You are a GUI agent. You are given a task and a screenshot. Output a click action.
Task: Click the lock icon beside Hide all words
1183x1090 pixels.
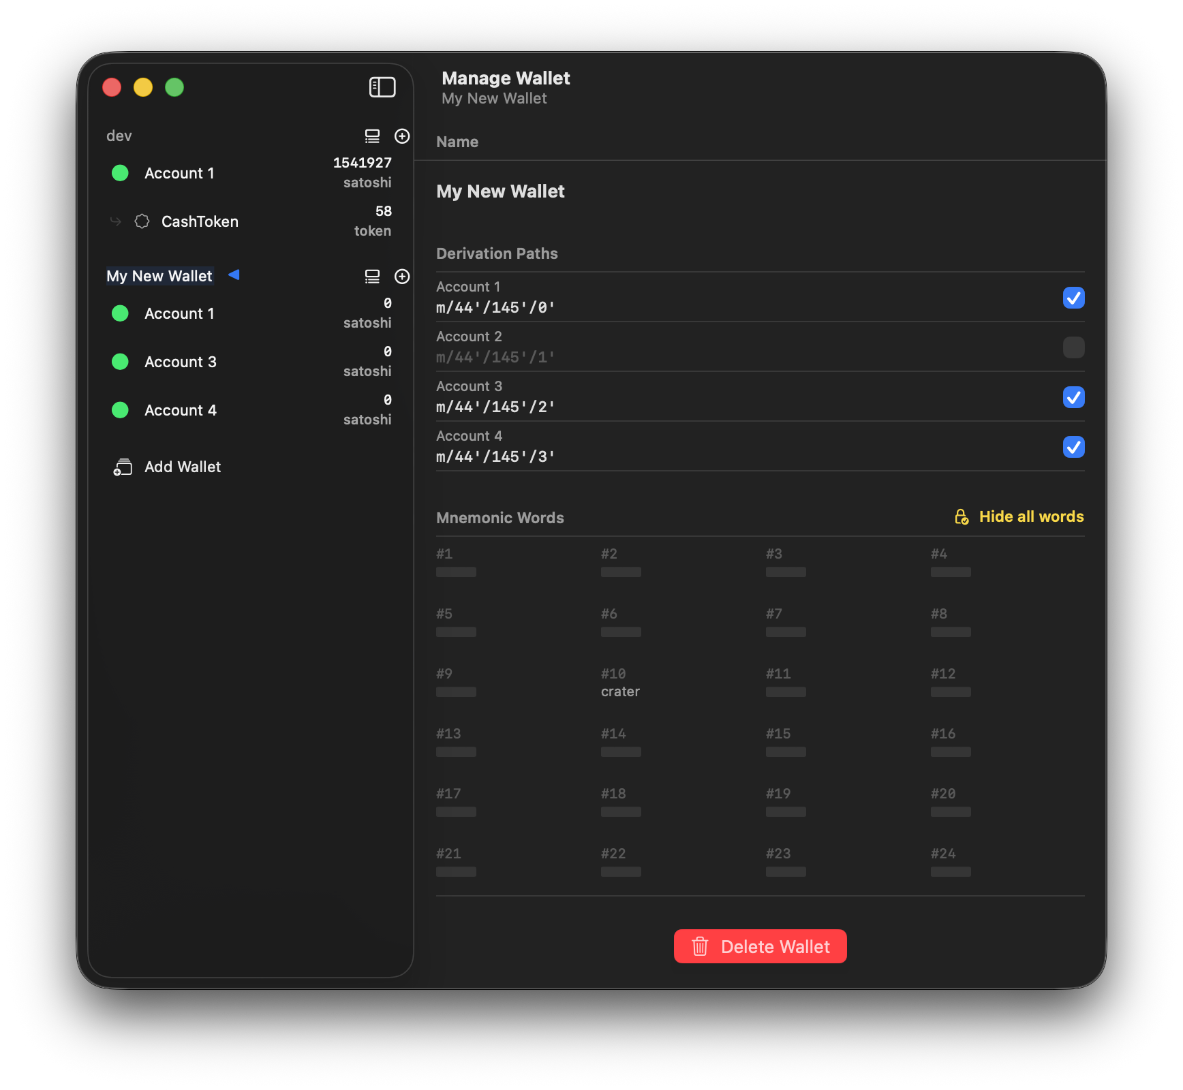(x=962, y=517)
